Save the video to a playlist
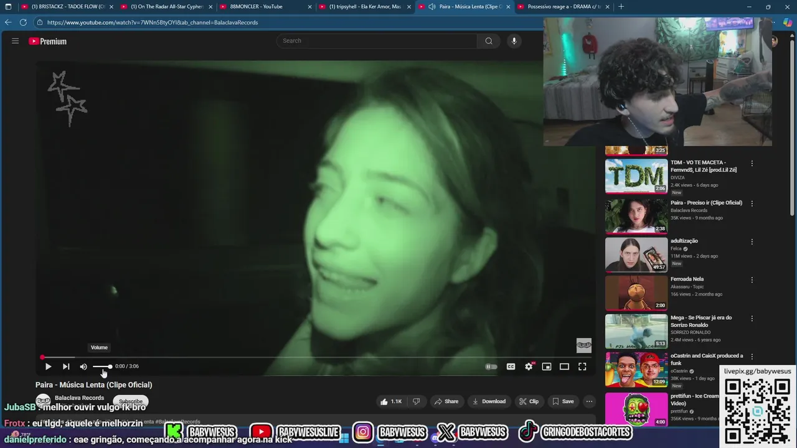The image size is (797, 448). [563, 401]
